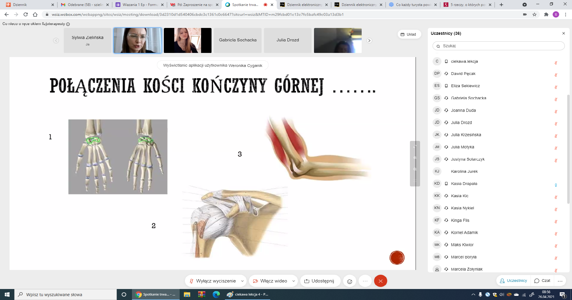Click Maks Kiwior's muted microphone icon
The width and height of the screenshot is (572, 300).
(556, 246)
